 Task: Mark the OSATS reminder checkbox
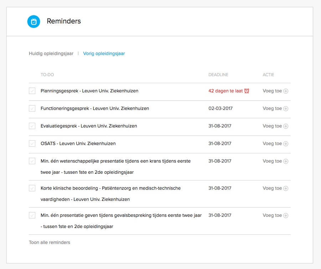32,144
